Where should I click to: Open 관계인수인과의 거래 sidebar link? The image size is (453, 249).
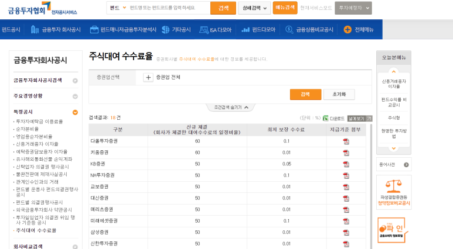pyautogui.click(x=37, y=182)
